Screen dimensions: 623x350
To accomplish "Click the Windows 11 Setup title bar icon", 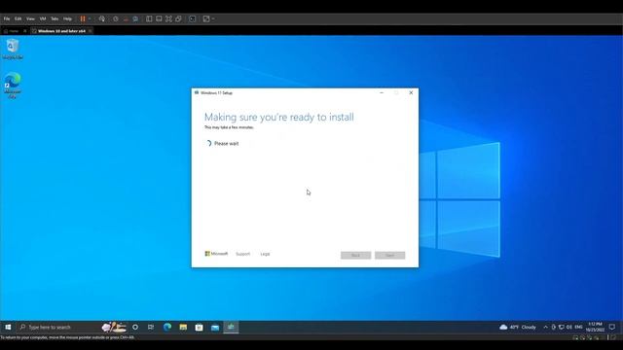I will (x=197, y=93).
